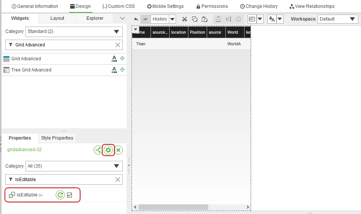Screen dimensions: 361x214
Task: Click the layout view icon button
Action: coord(252,19)
